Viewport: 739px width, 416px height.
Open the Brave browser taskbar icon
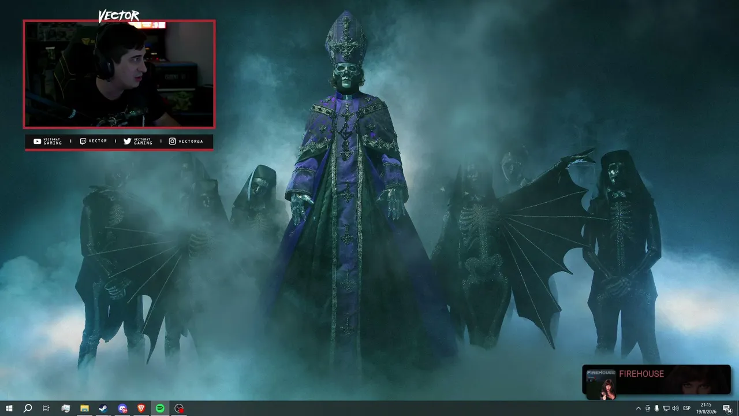click(141, 408)
